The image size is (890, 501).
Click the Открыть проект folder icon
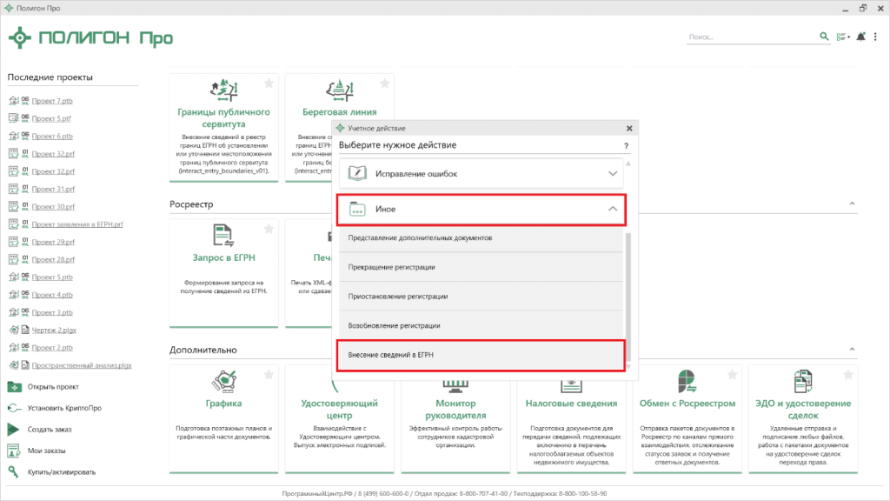pyautogui.click(x=14, y=387)
